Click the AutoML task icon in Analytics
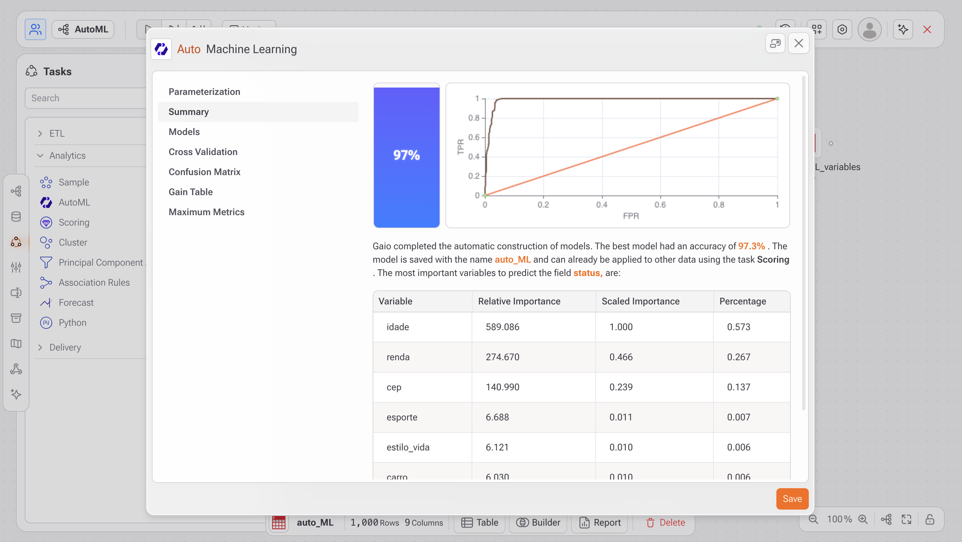 point(46,202)
